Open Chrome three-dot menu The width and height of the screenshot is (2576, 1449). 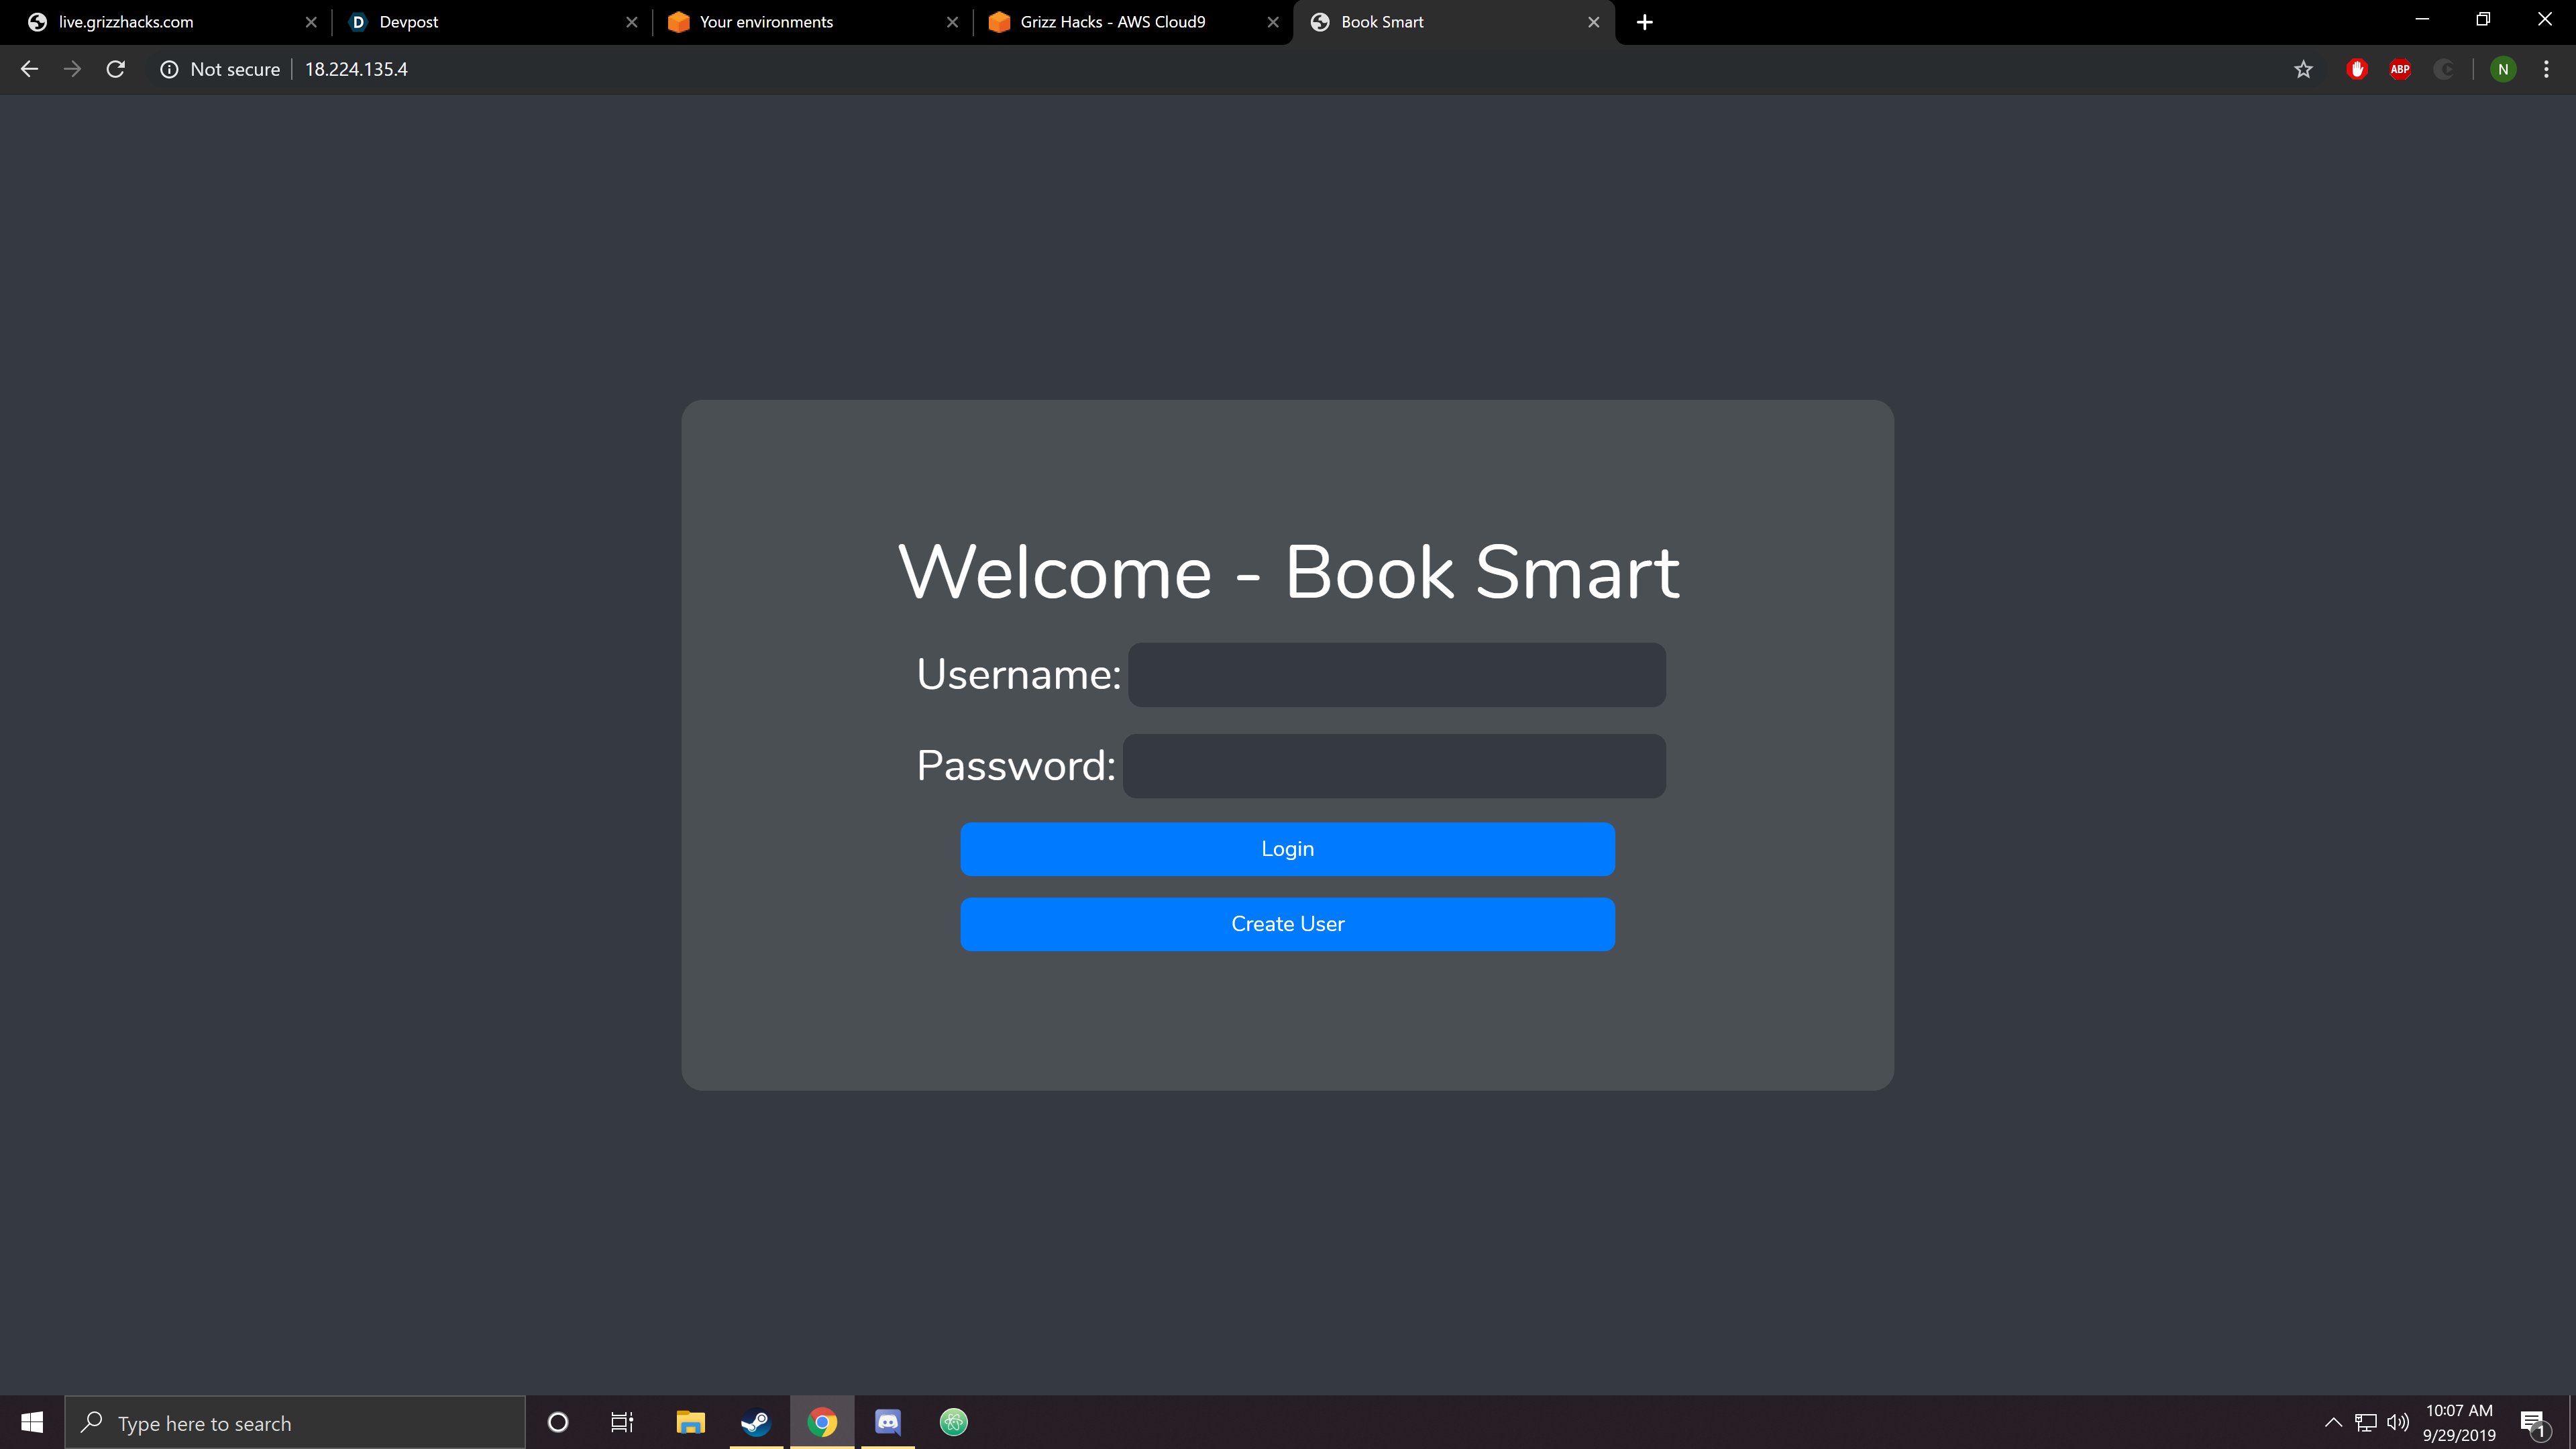click(2546, 69)
